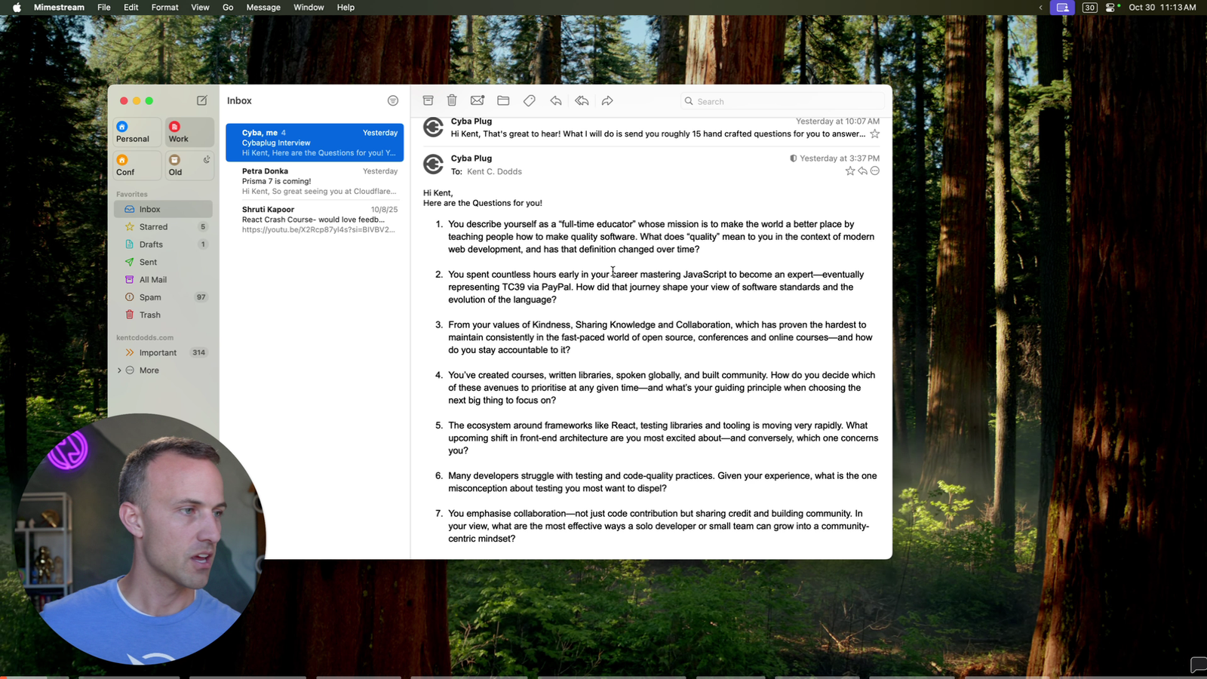Click the compose new message icon
Viewport: 1207px width, 679px height.
click(202, 100)
